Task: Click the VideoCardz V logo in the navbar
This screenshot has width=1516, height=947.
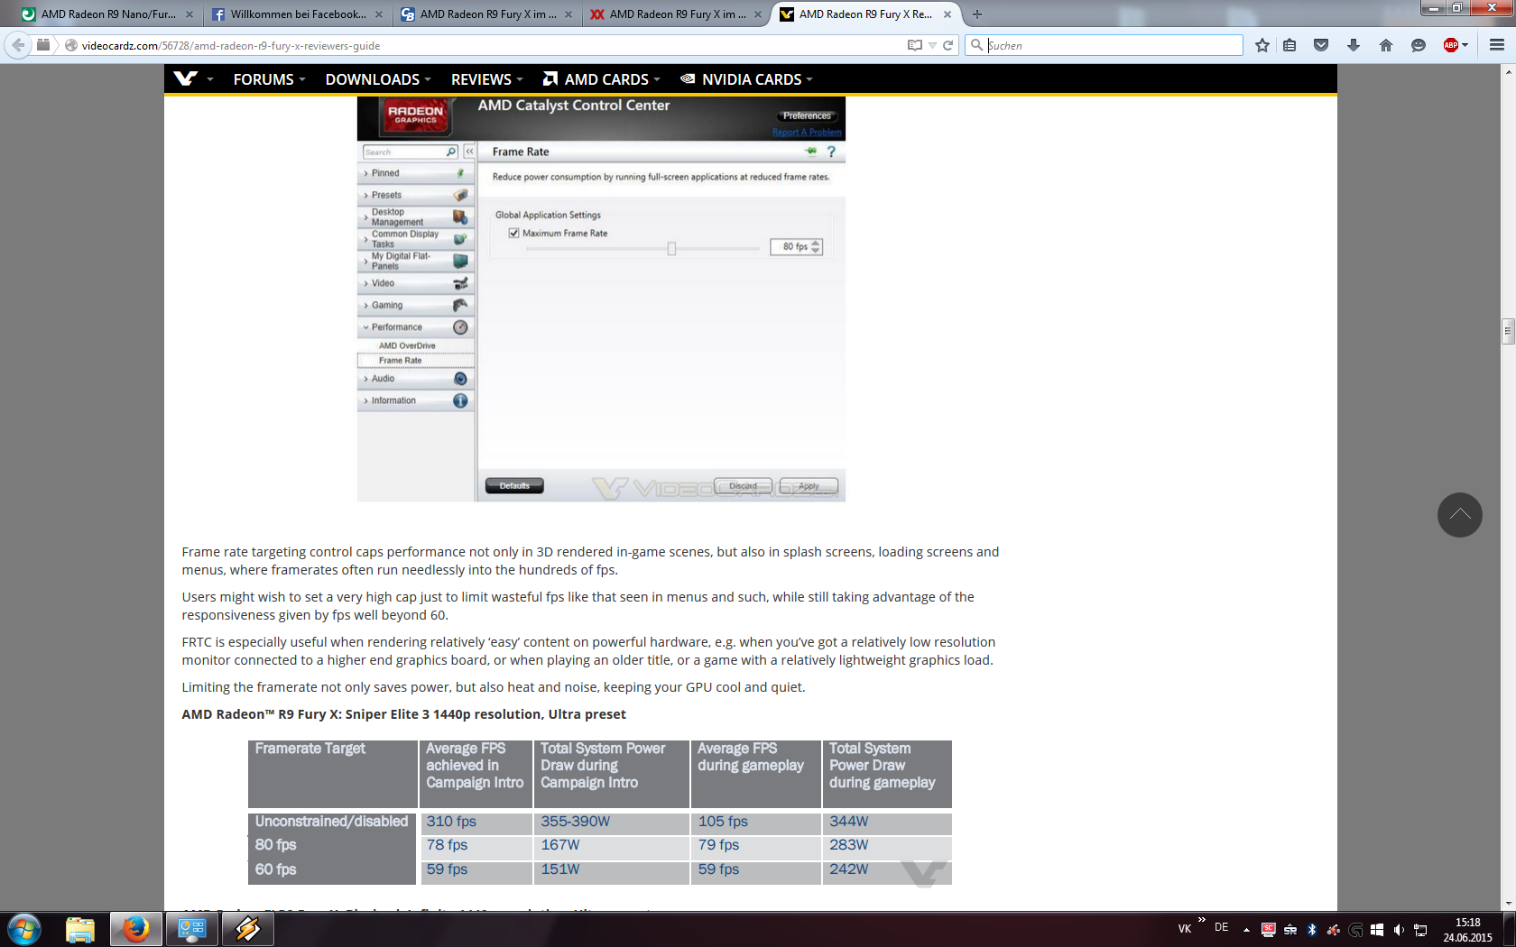Action: 185,78
